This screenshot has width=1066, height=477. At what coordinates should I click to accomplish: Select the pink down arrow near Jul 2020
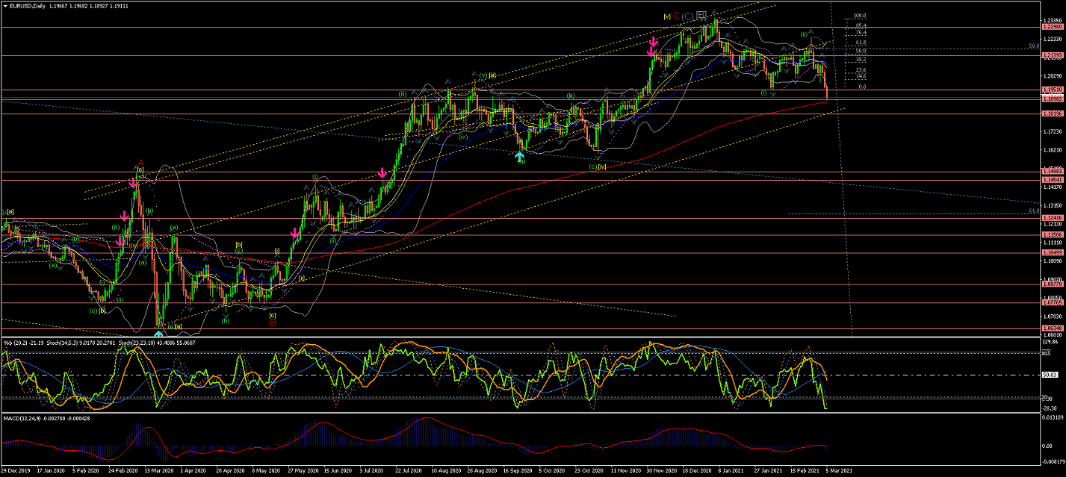(x=382, y=173)
